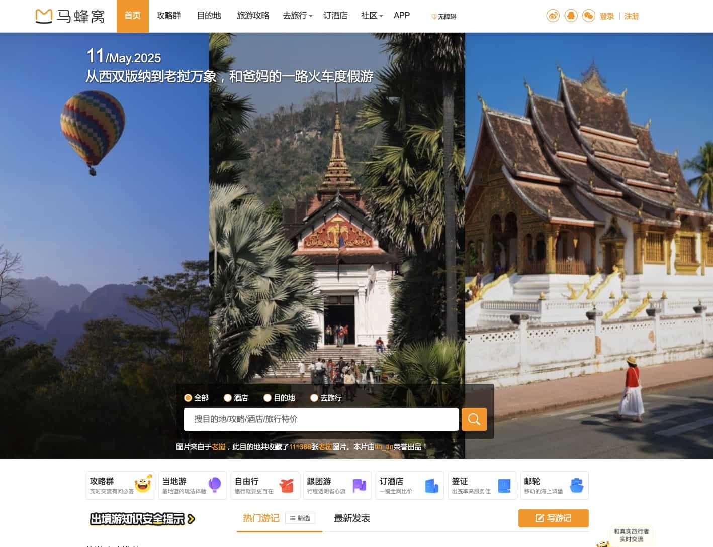Expand the 社区 navigation dropdown
The height and width of the screenshot is (547, 713).
pos(372,16)
